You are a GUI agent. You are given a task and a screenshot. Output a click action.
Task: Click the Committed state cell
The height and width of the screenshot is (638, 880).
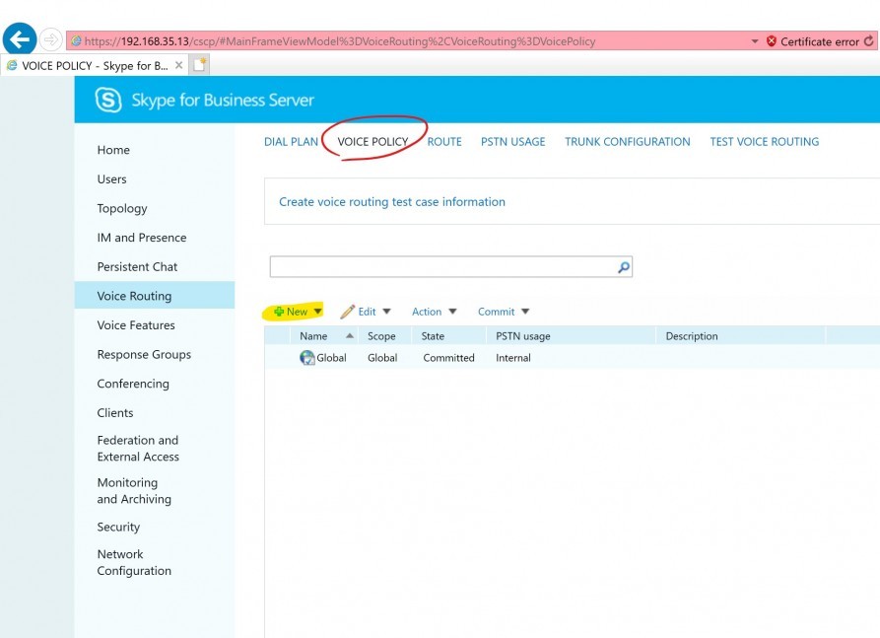point(448,358)
